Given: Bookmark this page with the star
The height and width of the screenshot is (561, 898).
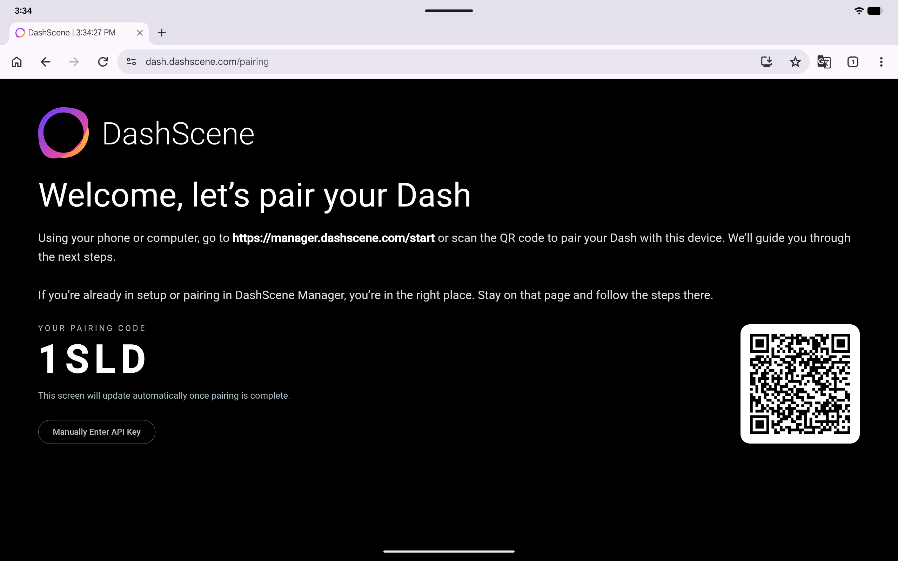Looking at the screenshot, I should tap(795, 62).
